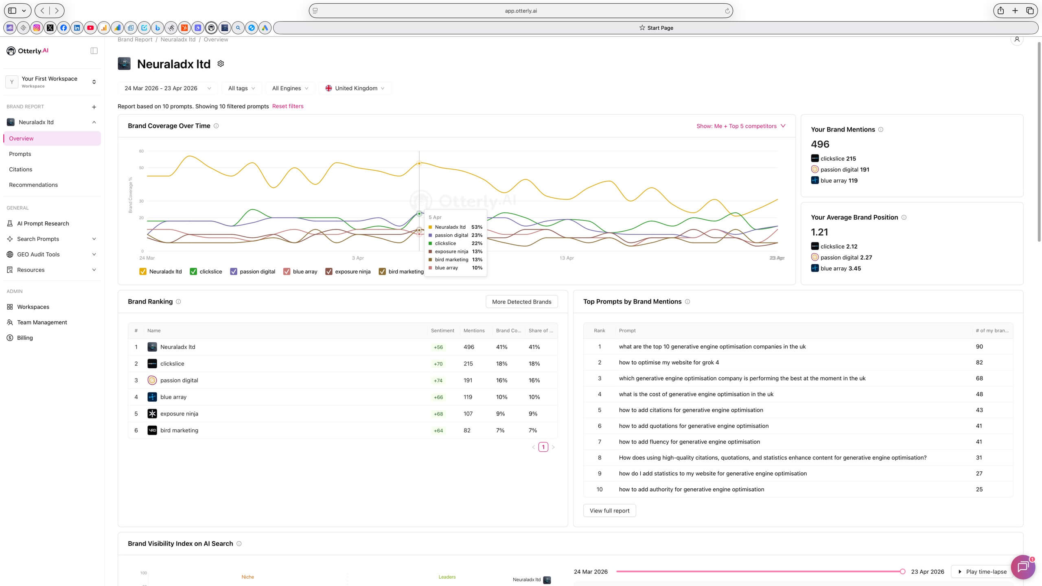Uncheck Neuraladx ltd in chart legend
The width and height of the screenshot is (1042, 586).
click(143, 271)
